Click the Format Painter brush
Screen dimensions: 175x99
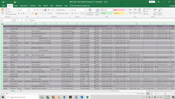(x=6, y=14)
